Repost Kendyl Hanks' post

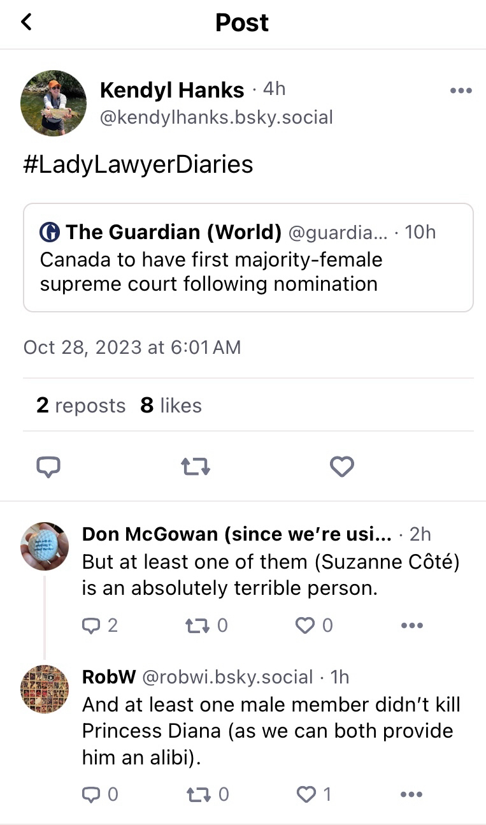(x=196, y=467)
